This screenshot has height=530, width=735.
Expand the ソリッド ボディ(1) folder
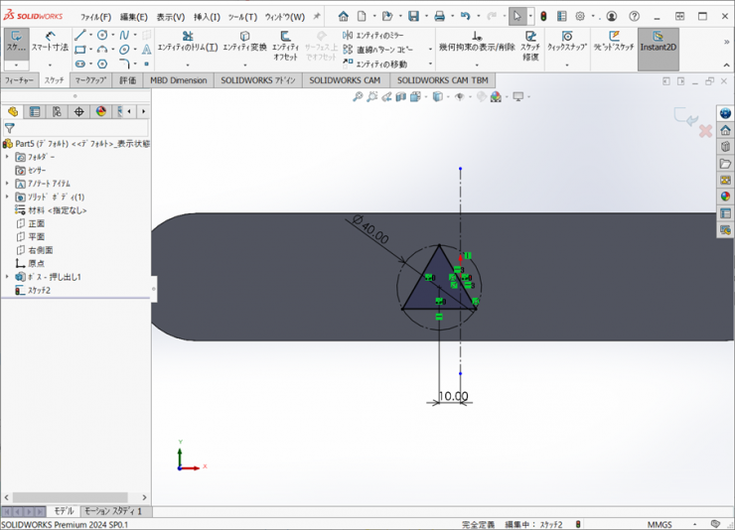8,198
